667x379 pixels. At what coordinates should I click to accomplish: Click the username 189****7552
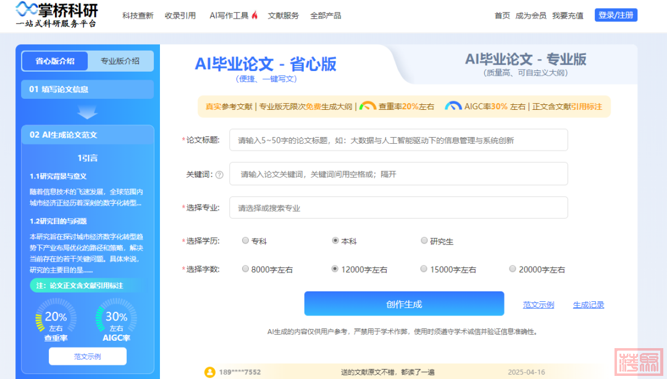point(240,372)
